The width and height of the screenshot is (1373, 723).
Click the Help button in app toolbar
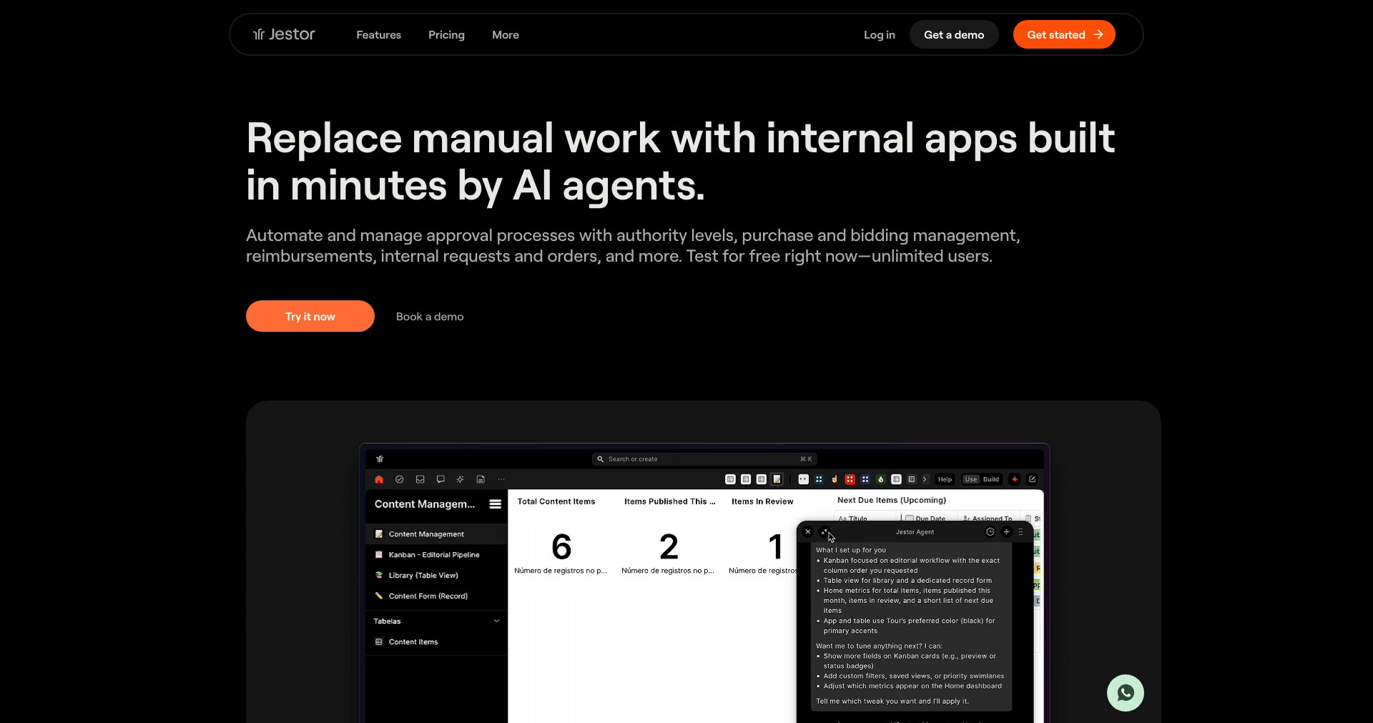[945, 479]
